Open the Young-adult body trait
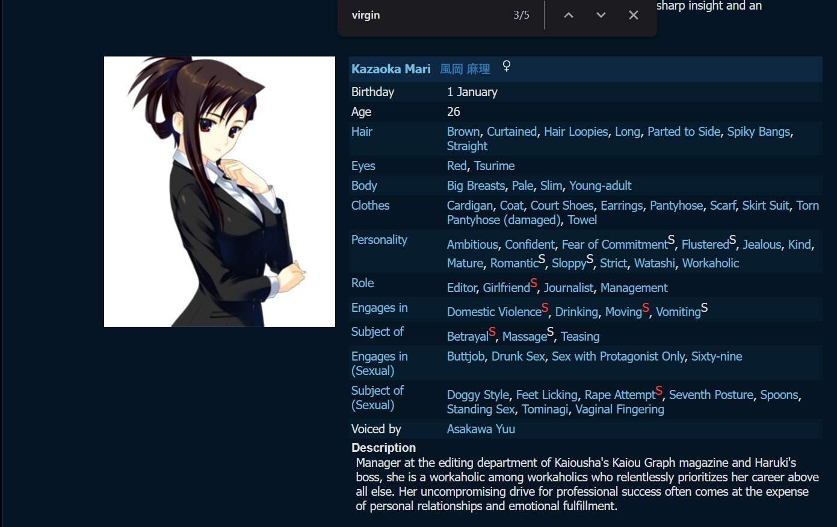This screenshot has height=527, width=837. (x=601, y=186)
